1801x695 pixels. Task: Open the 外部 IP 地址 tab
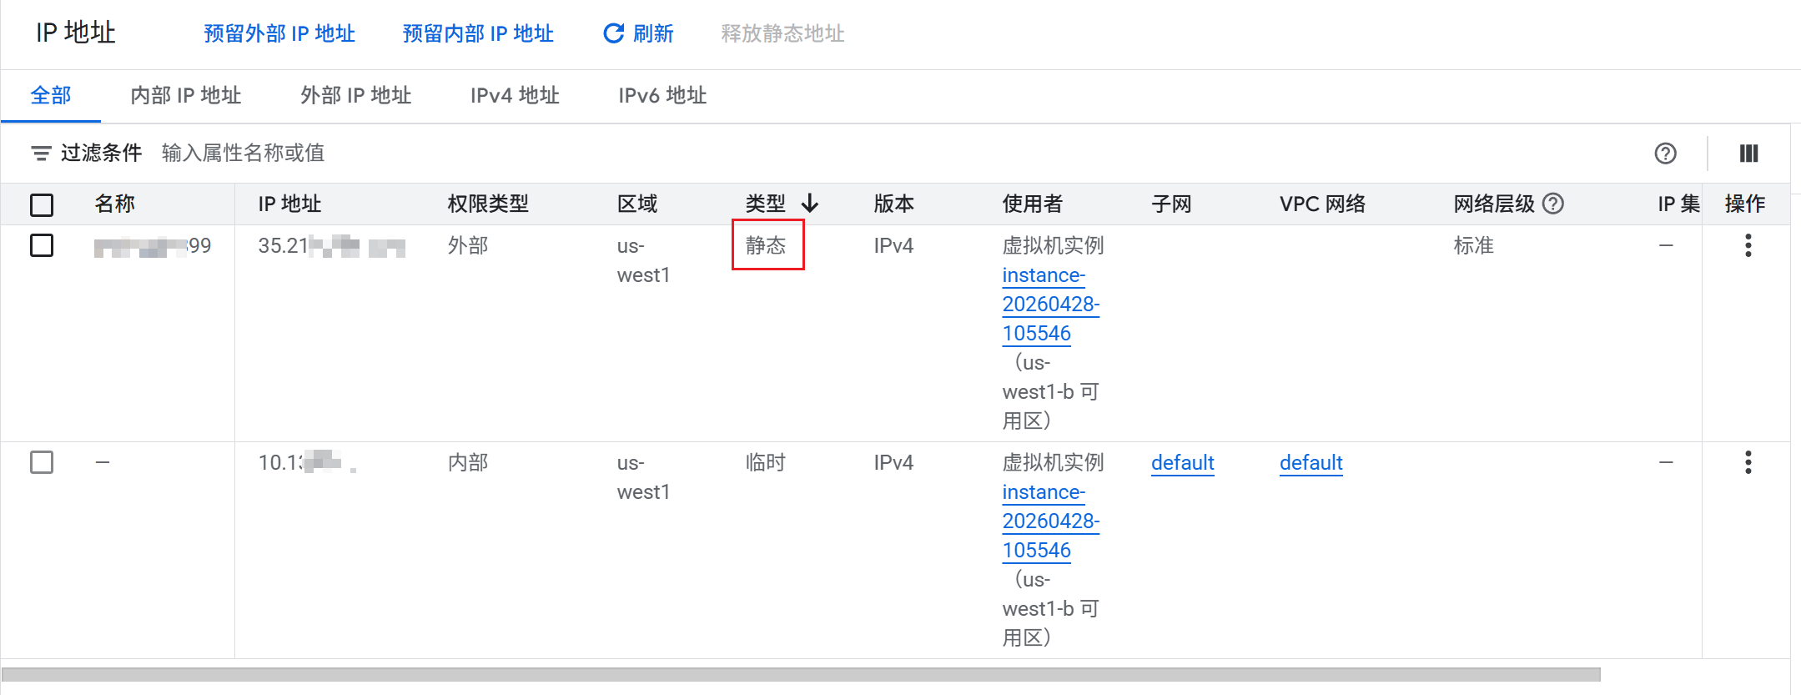(x=356, y=96)
